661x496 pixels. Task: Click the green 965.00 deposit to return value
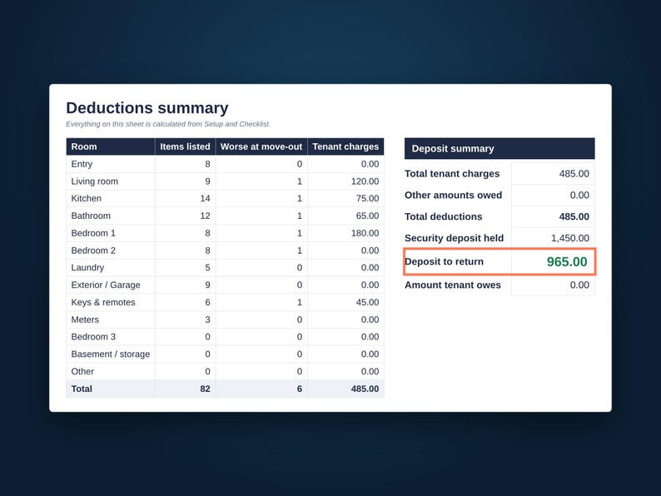567,261
